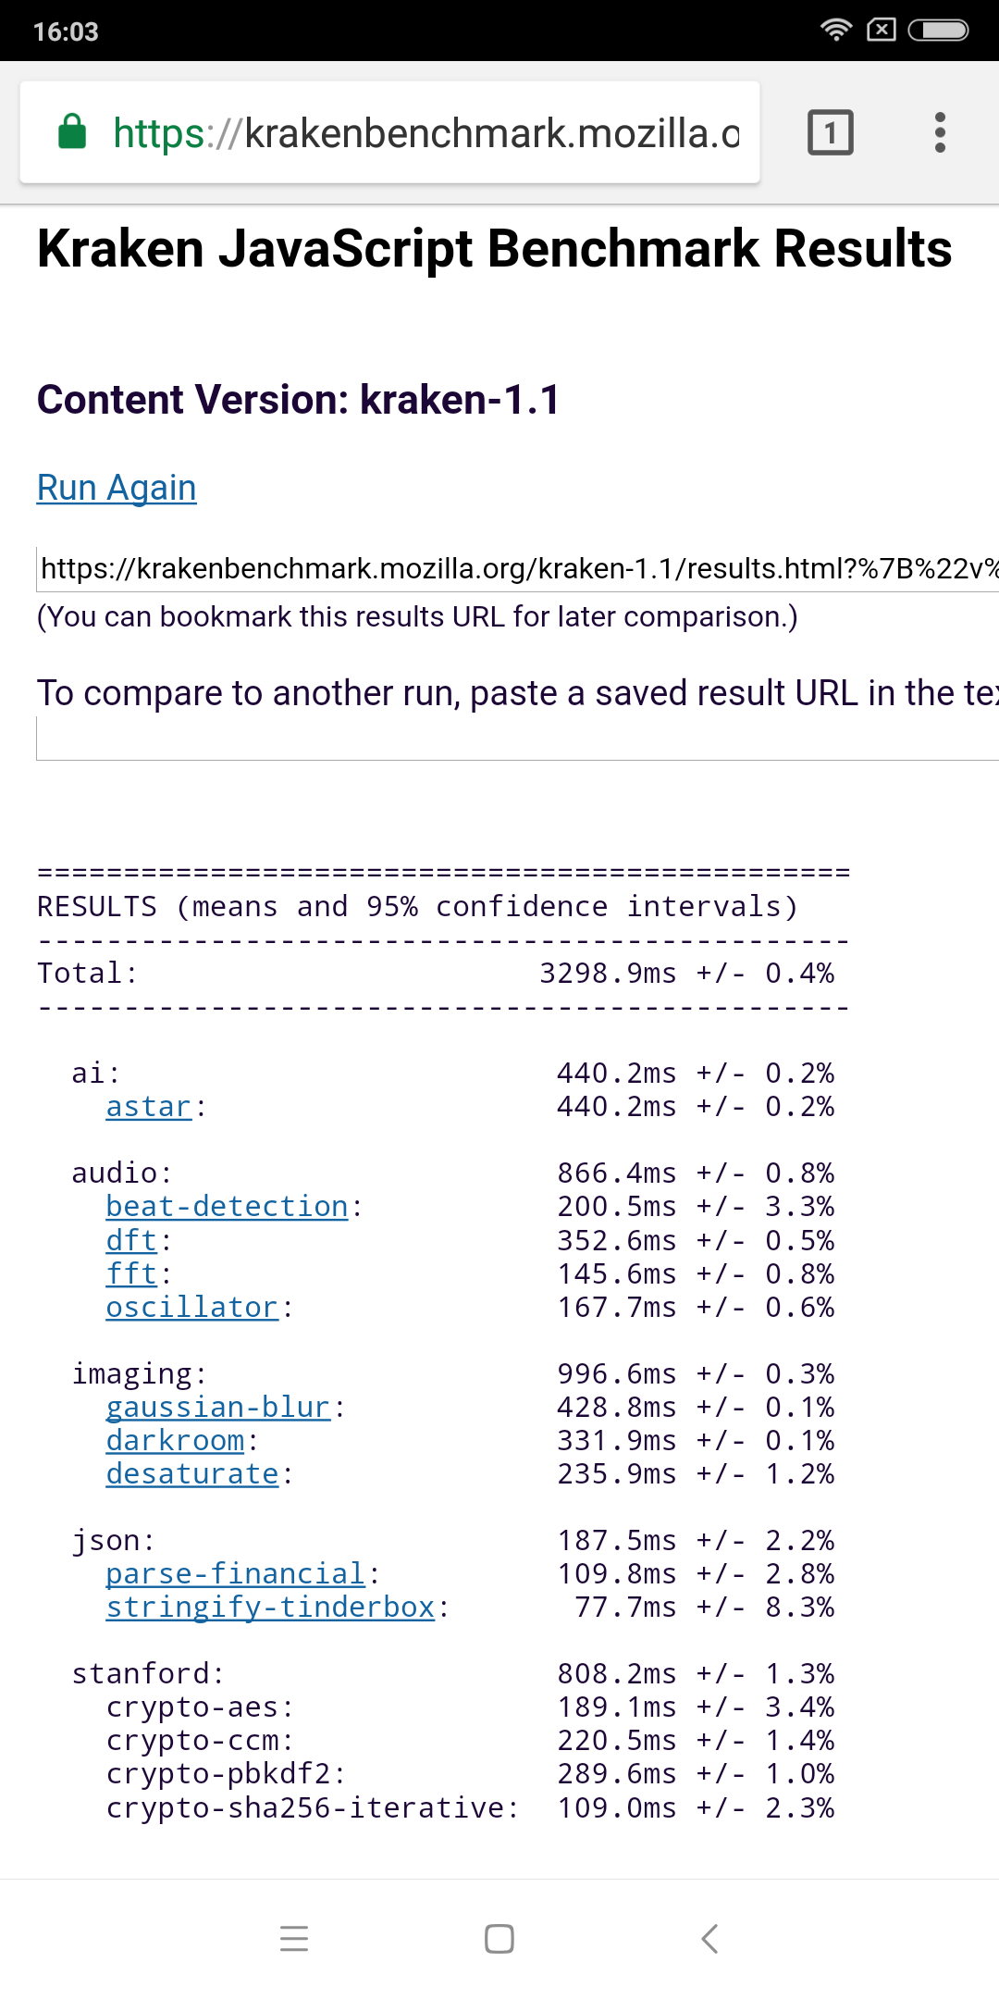
Task: Open Chrome's three-dot menu
Action: tap(940, 132)
